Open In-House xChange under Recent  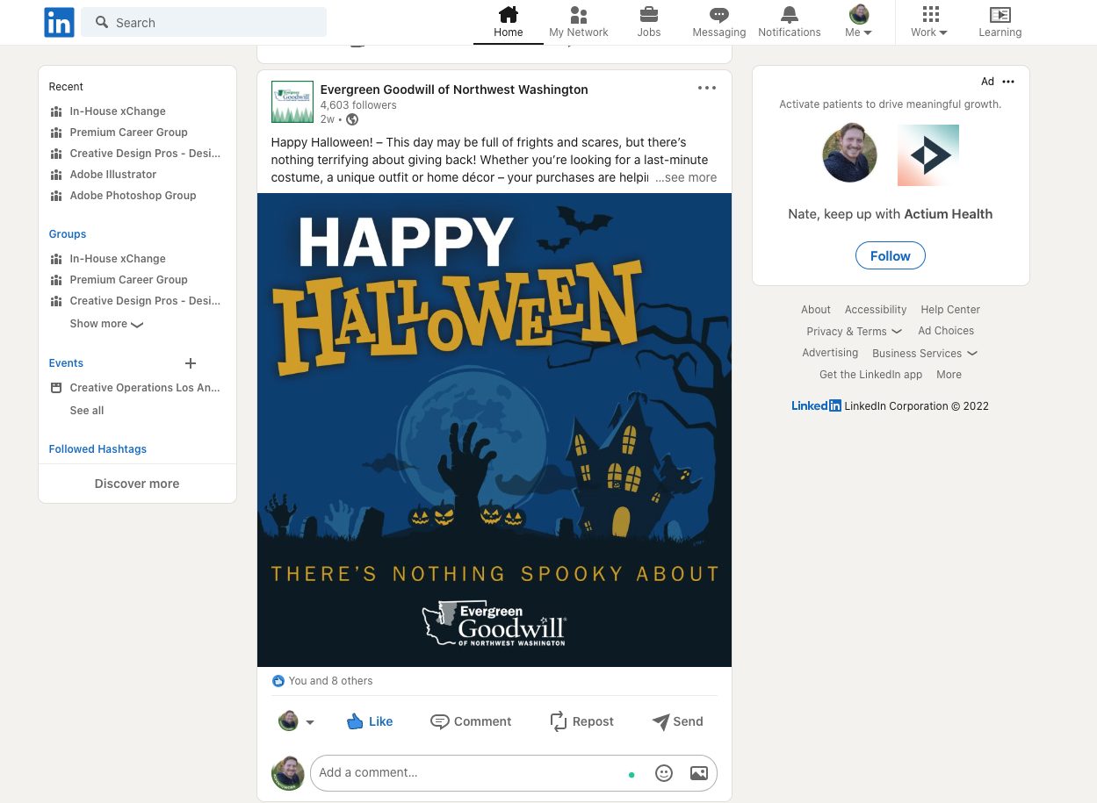pos(118,111)
